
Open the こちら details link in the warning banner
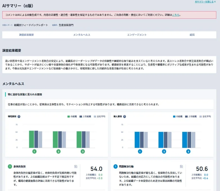pyautogui.click(x=176, y=15)
